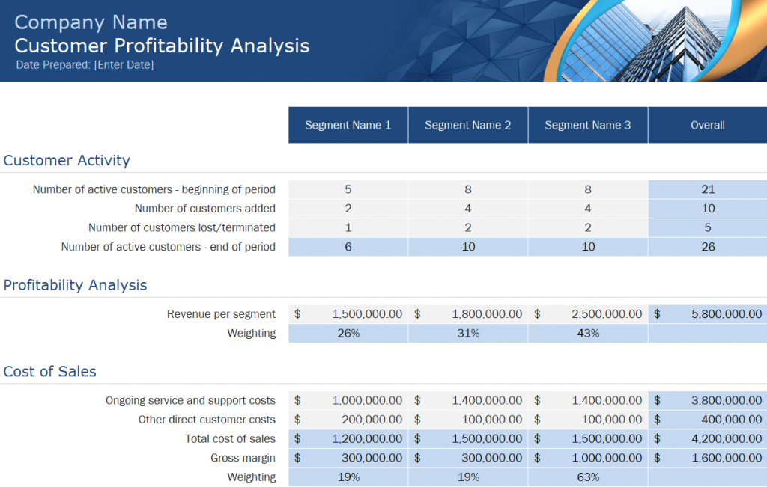This screenshot has height=487, width=767.
Task: Click Segment 1 ongoing service cost 1,000,000.00
Action: [x=348, y=400]
